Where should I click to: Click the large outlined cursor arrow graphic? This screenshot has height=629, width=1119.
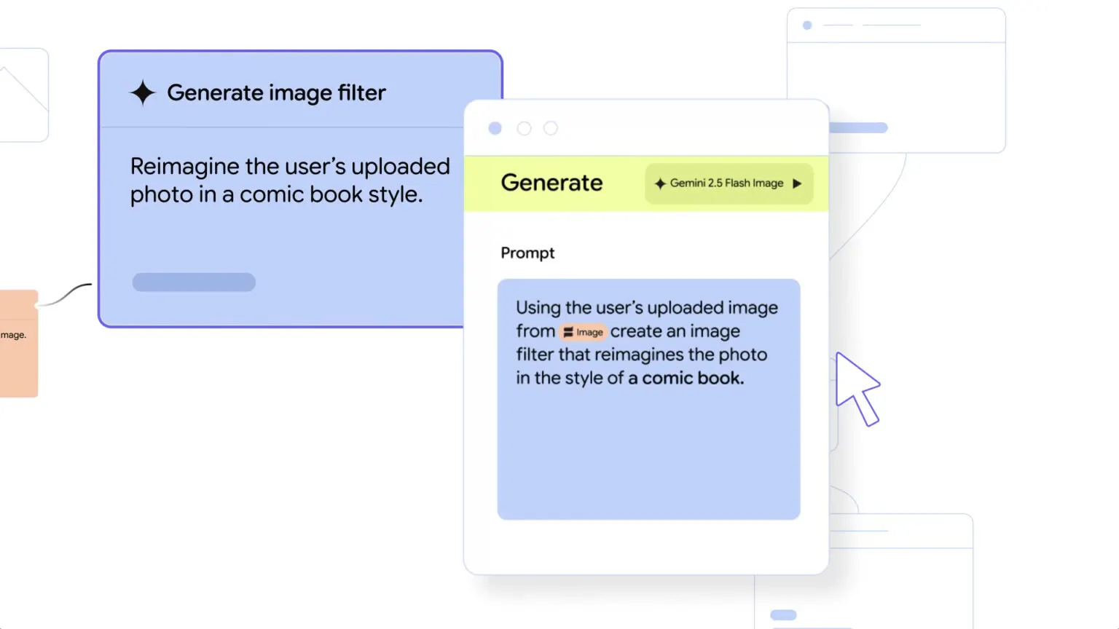(x=856, y=386)
